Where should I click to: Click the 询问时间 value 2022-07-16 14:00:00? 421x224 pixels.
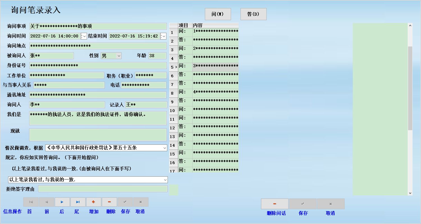[54, 36]
